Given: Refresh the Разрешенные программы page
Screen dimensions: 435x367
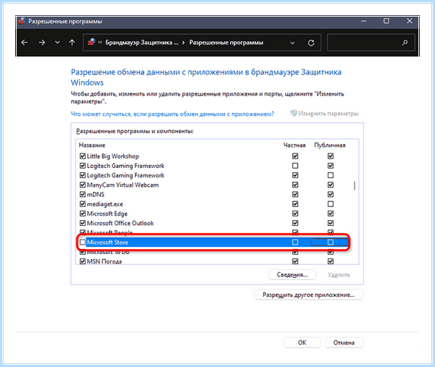Looking at the screenshot, I should click(x=311, y=43).
